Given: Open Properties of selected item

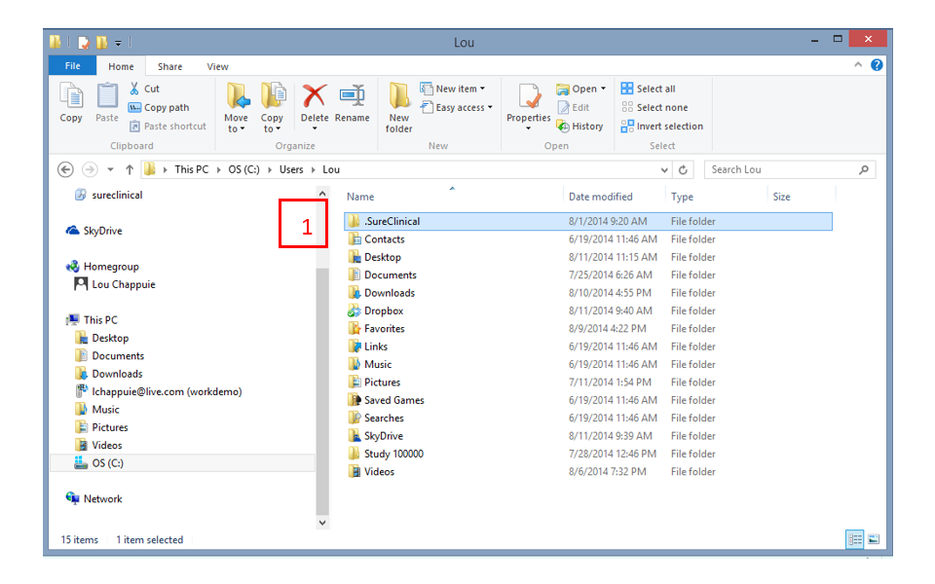Looking at the screenshot, I should [x=528, y=107].
